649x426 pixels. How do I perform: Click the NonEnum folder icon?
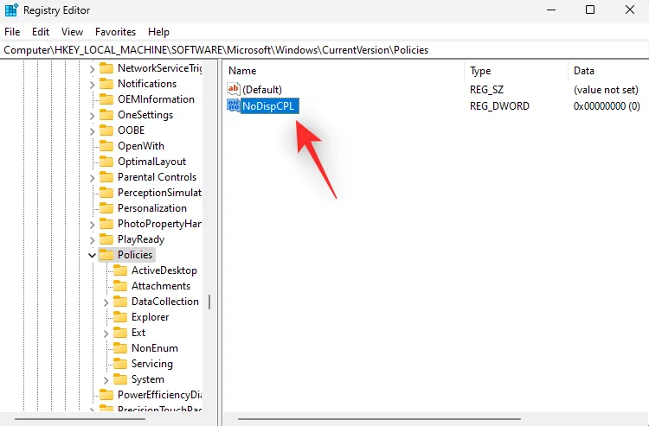[x=120, y=348]
